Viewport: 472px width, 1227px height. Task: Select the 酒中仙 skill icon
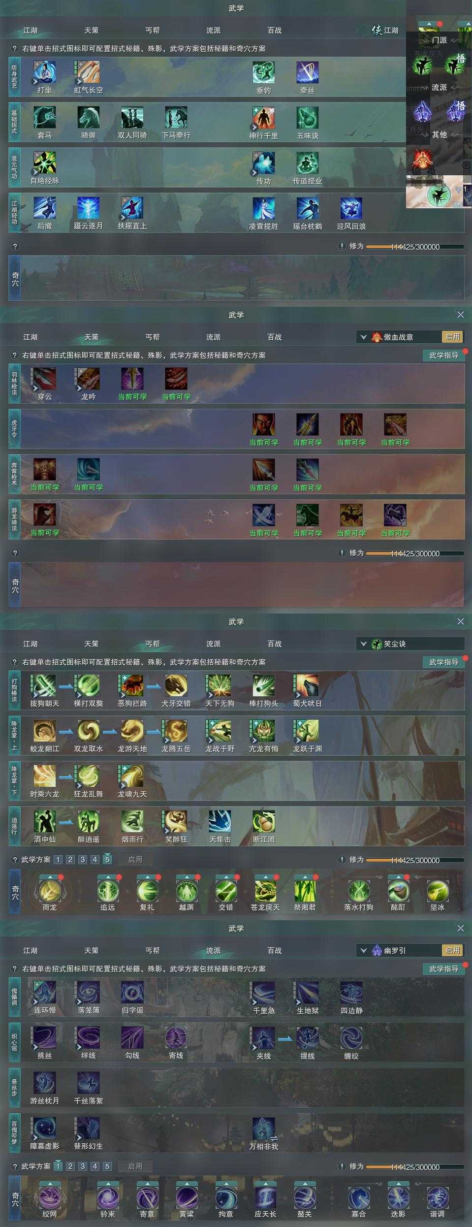(45, 821)
